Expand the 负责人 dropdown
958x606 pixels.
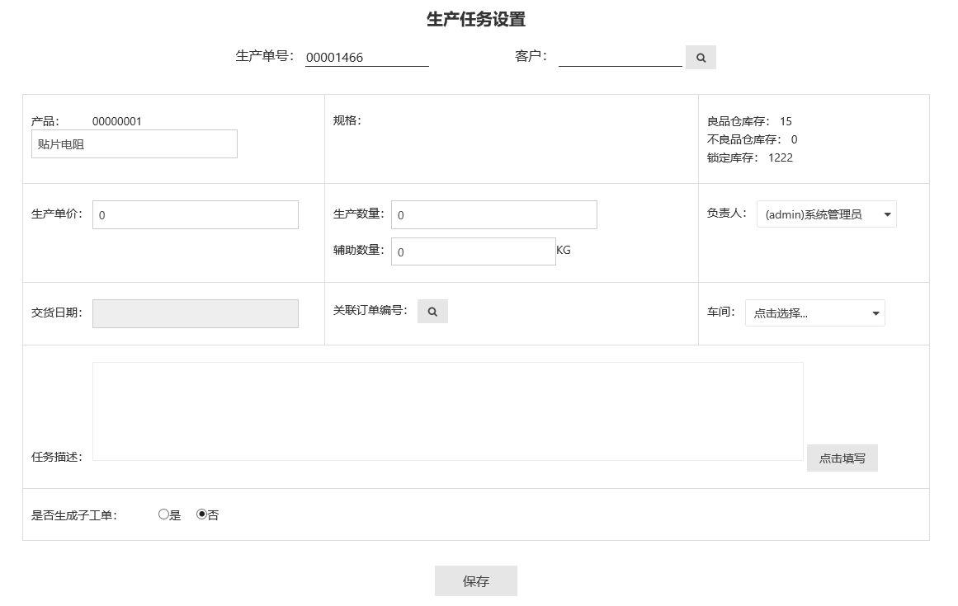[x=826, y=214]
